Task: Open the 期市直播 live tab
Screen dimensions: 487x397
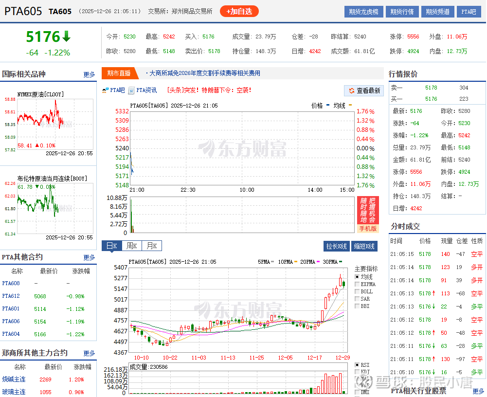Action: (x=119, y=73)
